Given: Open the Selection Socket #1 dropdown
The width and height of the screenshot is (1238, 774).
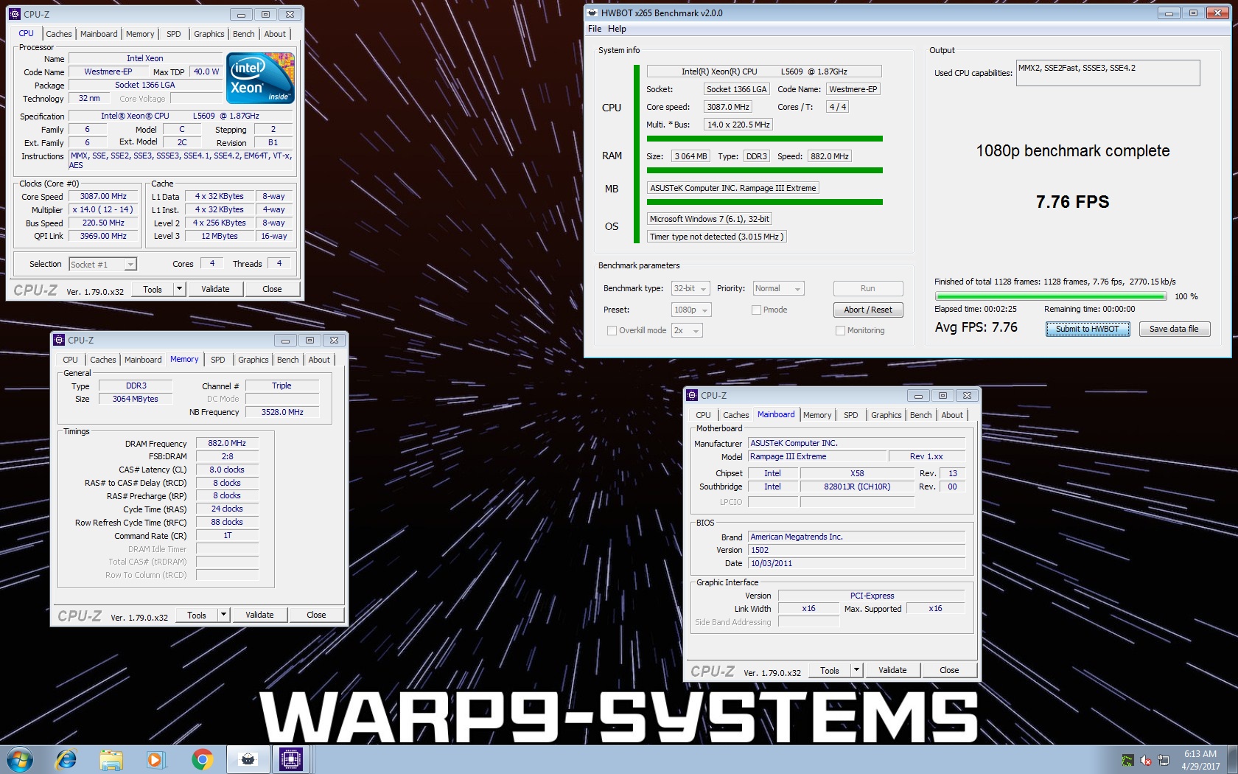Looking at the screenshot, I should click(102, 264).
